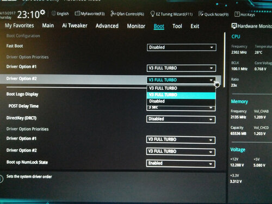
Task: Switch to the My Favorites tab
Action: coord(20,26)
